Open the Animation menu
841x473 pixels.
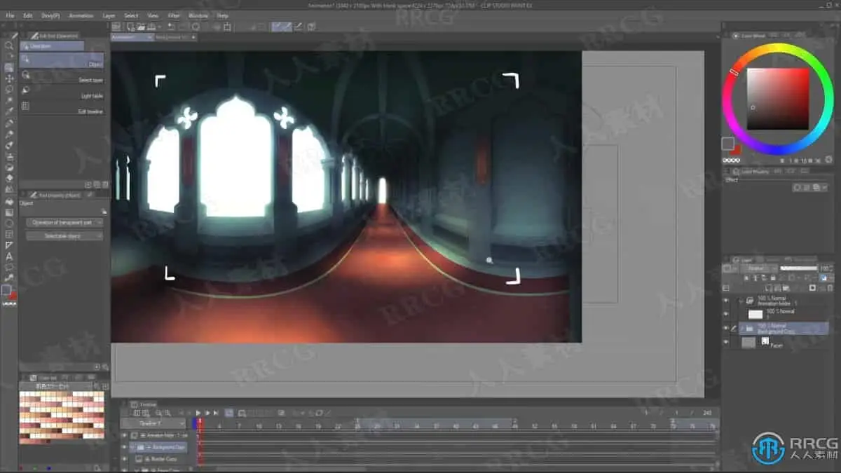[81, 15]
